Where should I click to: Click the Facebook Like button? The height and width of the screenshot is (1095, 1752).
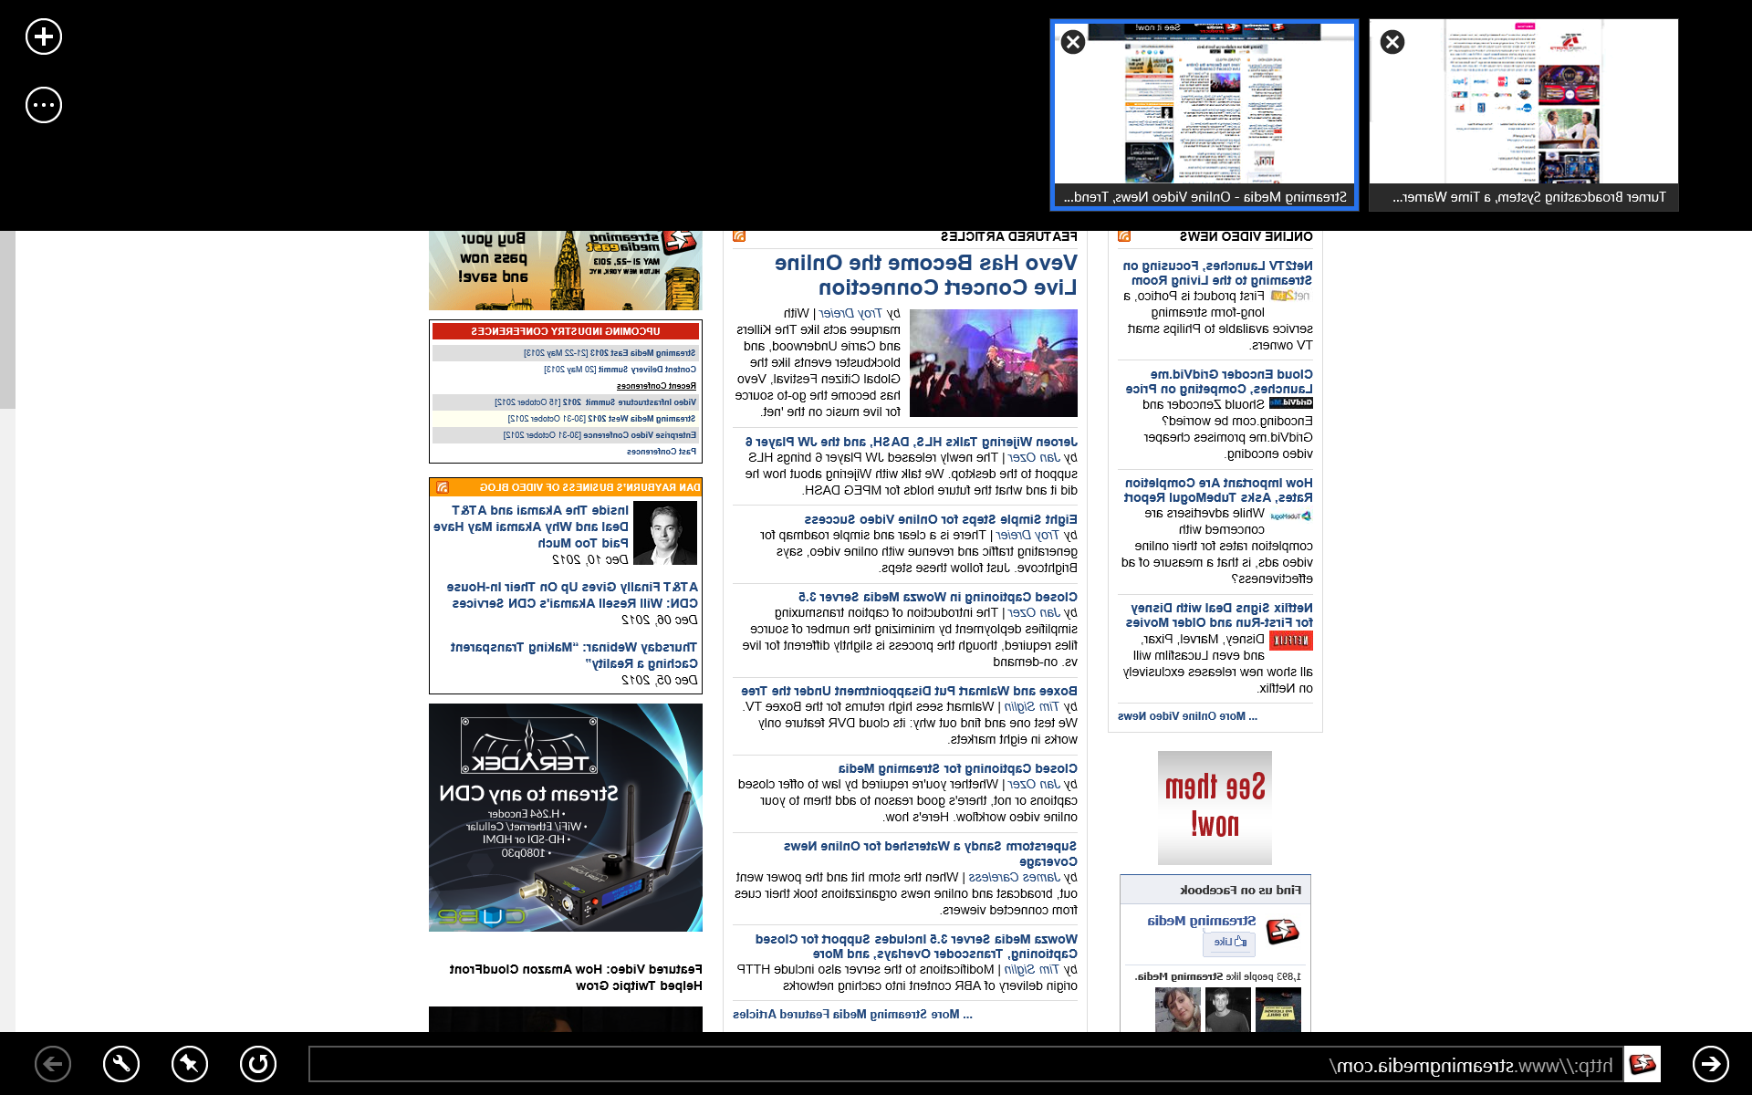point(1229,943)
